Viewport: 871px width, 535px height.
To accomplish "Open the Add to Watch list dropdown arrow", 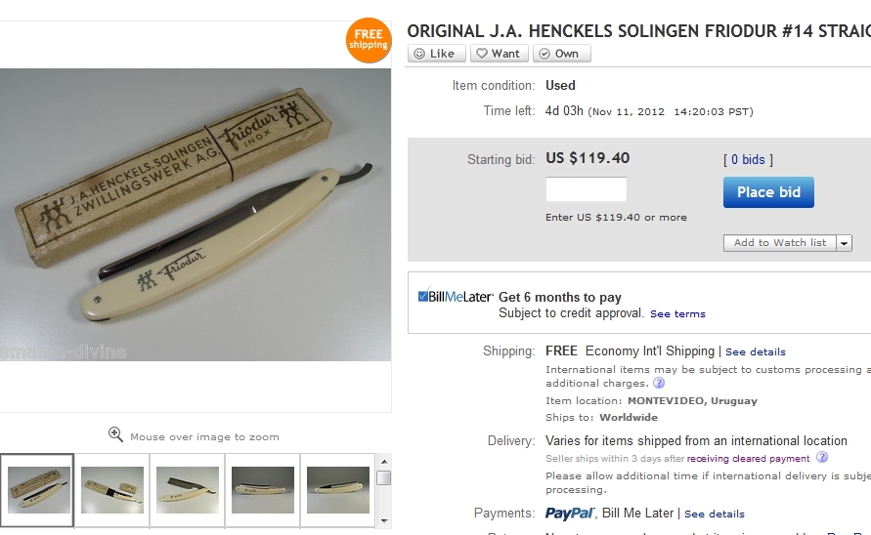I will 845,243.
